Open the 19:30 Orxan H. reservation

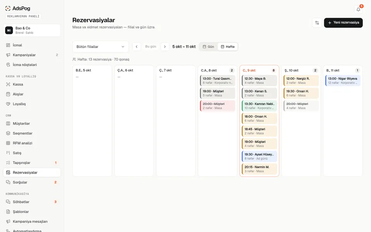point(301,93)
